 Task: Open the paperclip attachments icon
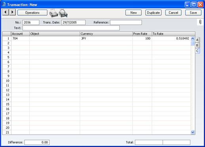tap(200, 22)
